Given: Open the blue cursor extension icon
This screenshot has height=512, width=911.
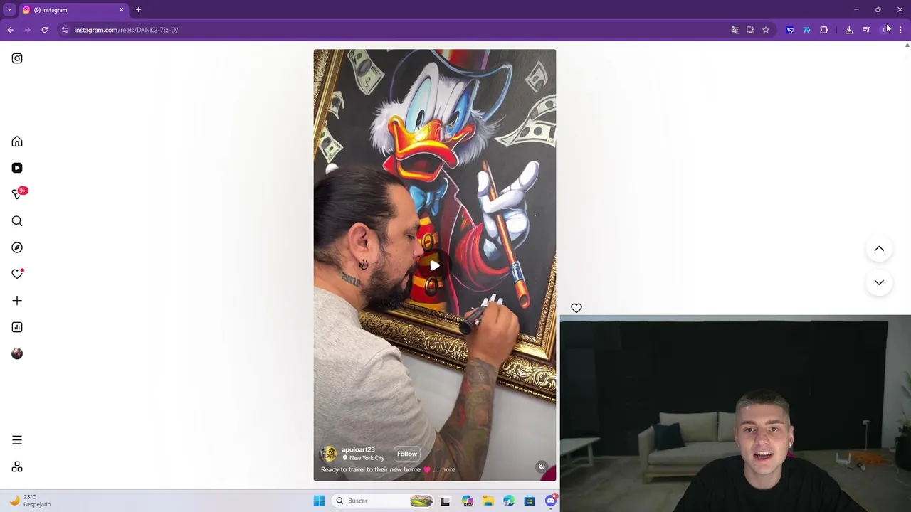Looking at the screenshot, I should click(x=790, y=30).
